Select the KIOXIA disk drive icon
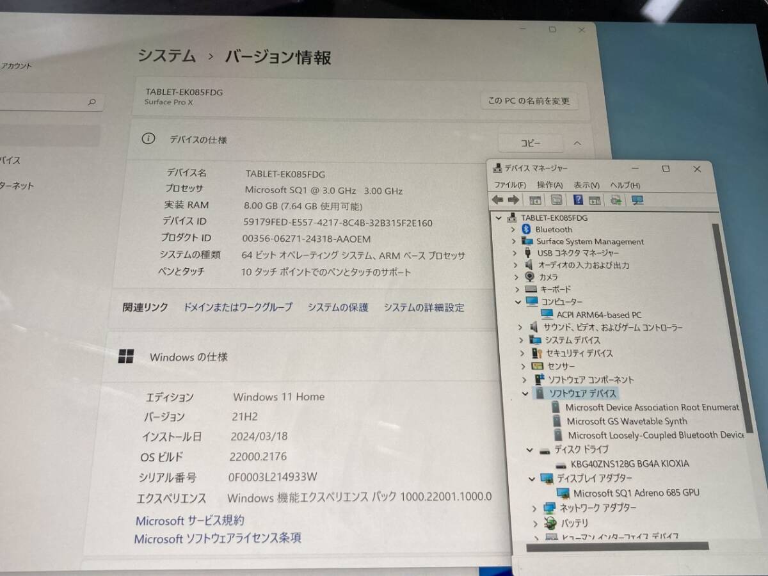 click(561, 464)
